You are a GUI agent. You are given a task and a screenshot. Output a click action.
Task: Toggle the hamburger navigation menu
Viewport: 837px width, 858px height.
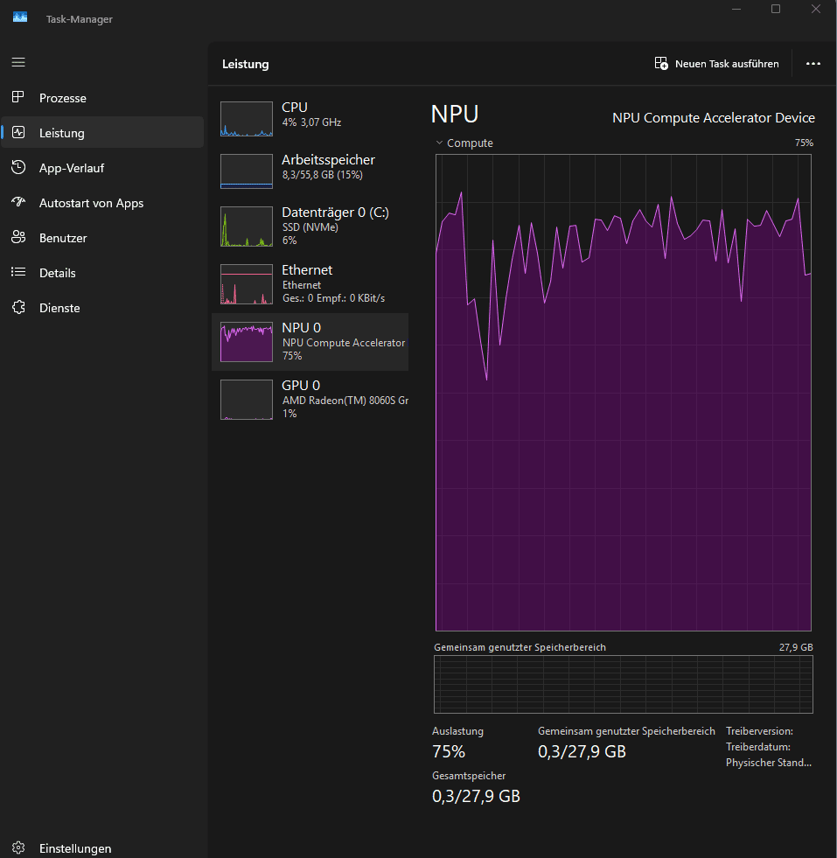18,62
